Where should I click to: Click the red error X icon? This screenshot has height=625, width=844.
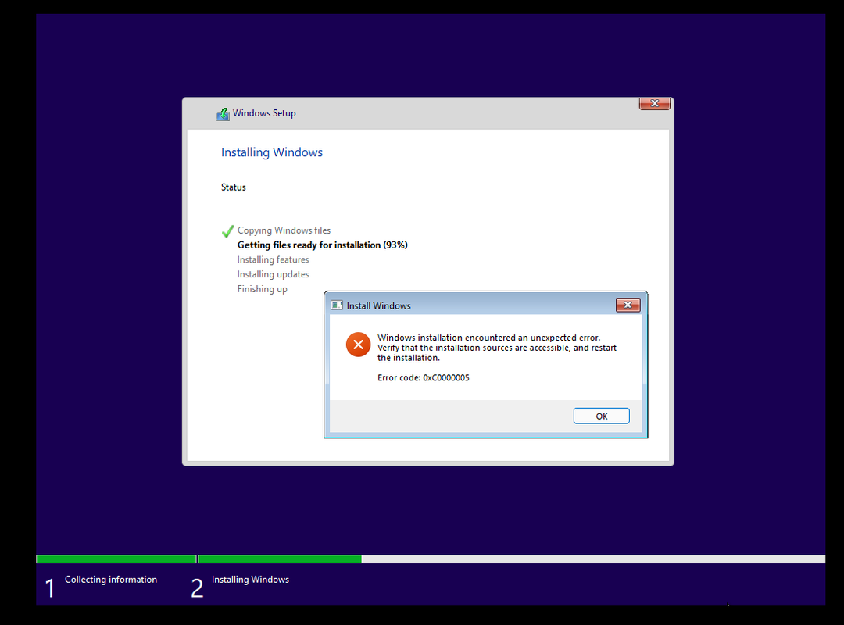pyautogui.click(x=358, y=345)
